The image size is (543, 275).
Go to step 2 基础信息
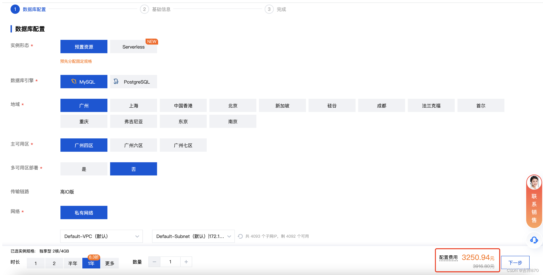[x=156, y=9]
